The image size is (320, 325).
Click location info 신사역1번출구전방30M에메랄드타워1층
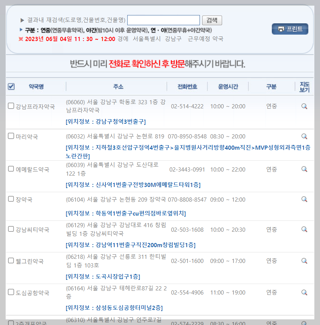point(133,185)
